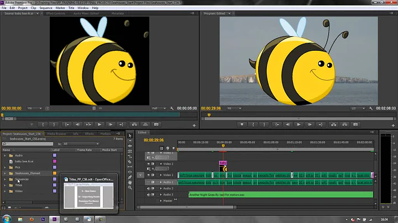Image resolution: width=398 pixels, height=223 pixels.
Task: Mute Audio 3 track speaker
Action: (x=149, y=195)
